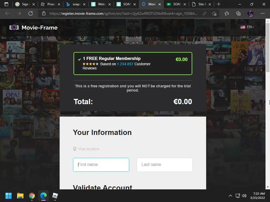Click the scrollbar up arrow
270x202 pixels.
(x=268, y=21)
